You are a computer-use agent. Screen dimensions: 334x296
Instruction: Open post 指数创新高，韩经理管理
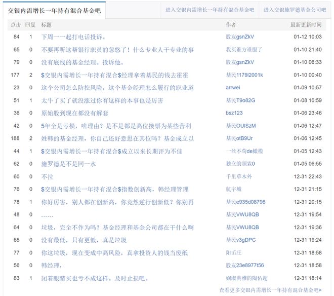(114, 189)
